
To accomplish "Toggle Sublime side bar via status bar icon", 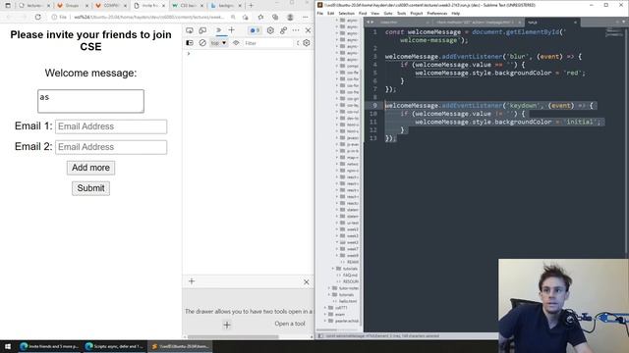I will [320, 336].
